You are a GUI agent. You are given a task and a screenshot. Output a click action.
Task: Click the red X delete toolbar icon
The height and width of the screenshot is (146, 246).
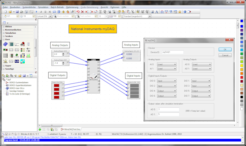point(82,12)
